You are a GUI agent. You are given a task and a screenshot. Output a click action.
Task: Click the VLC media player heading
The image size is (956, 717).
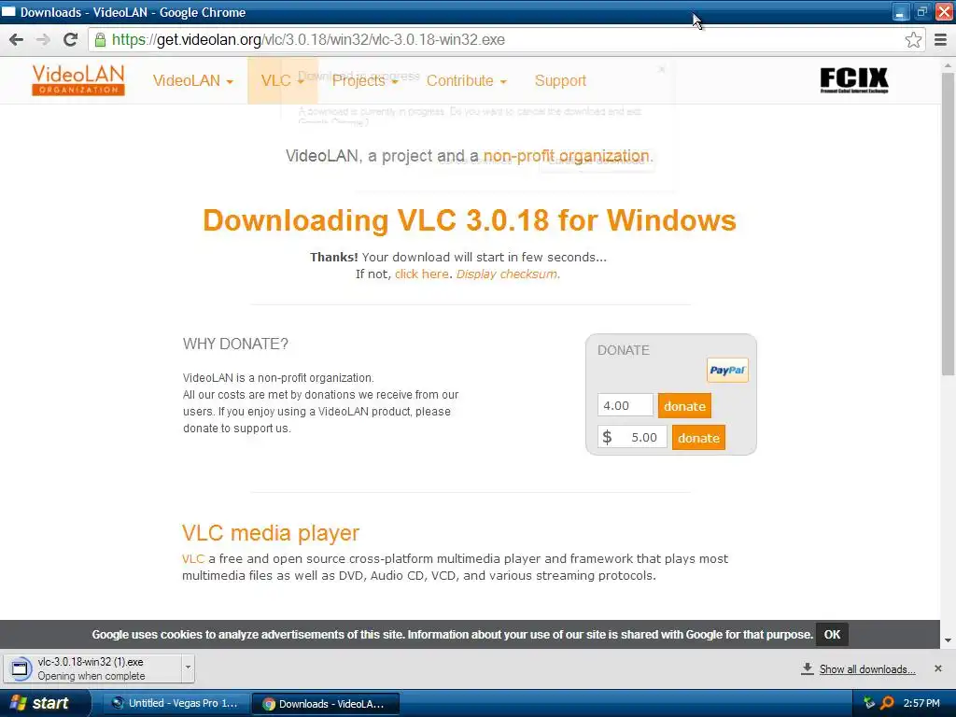pos(270,533)
